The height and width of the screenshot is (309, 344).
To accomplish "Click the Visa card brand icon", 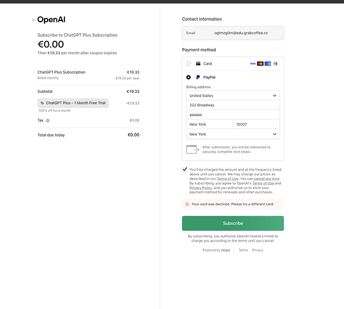I will tap(252, 64).
